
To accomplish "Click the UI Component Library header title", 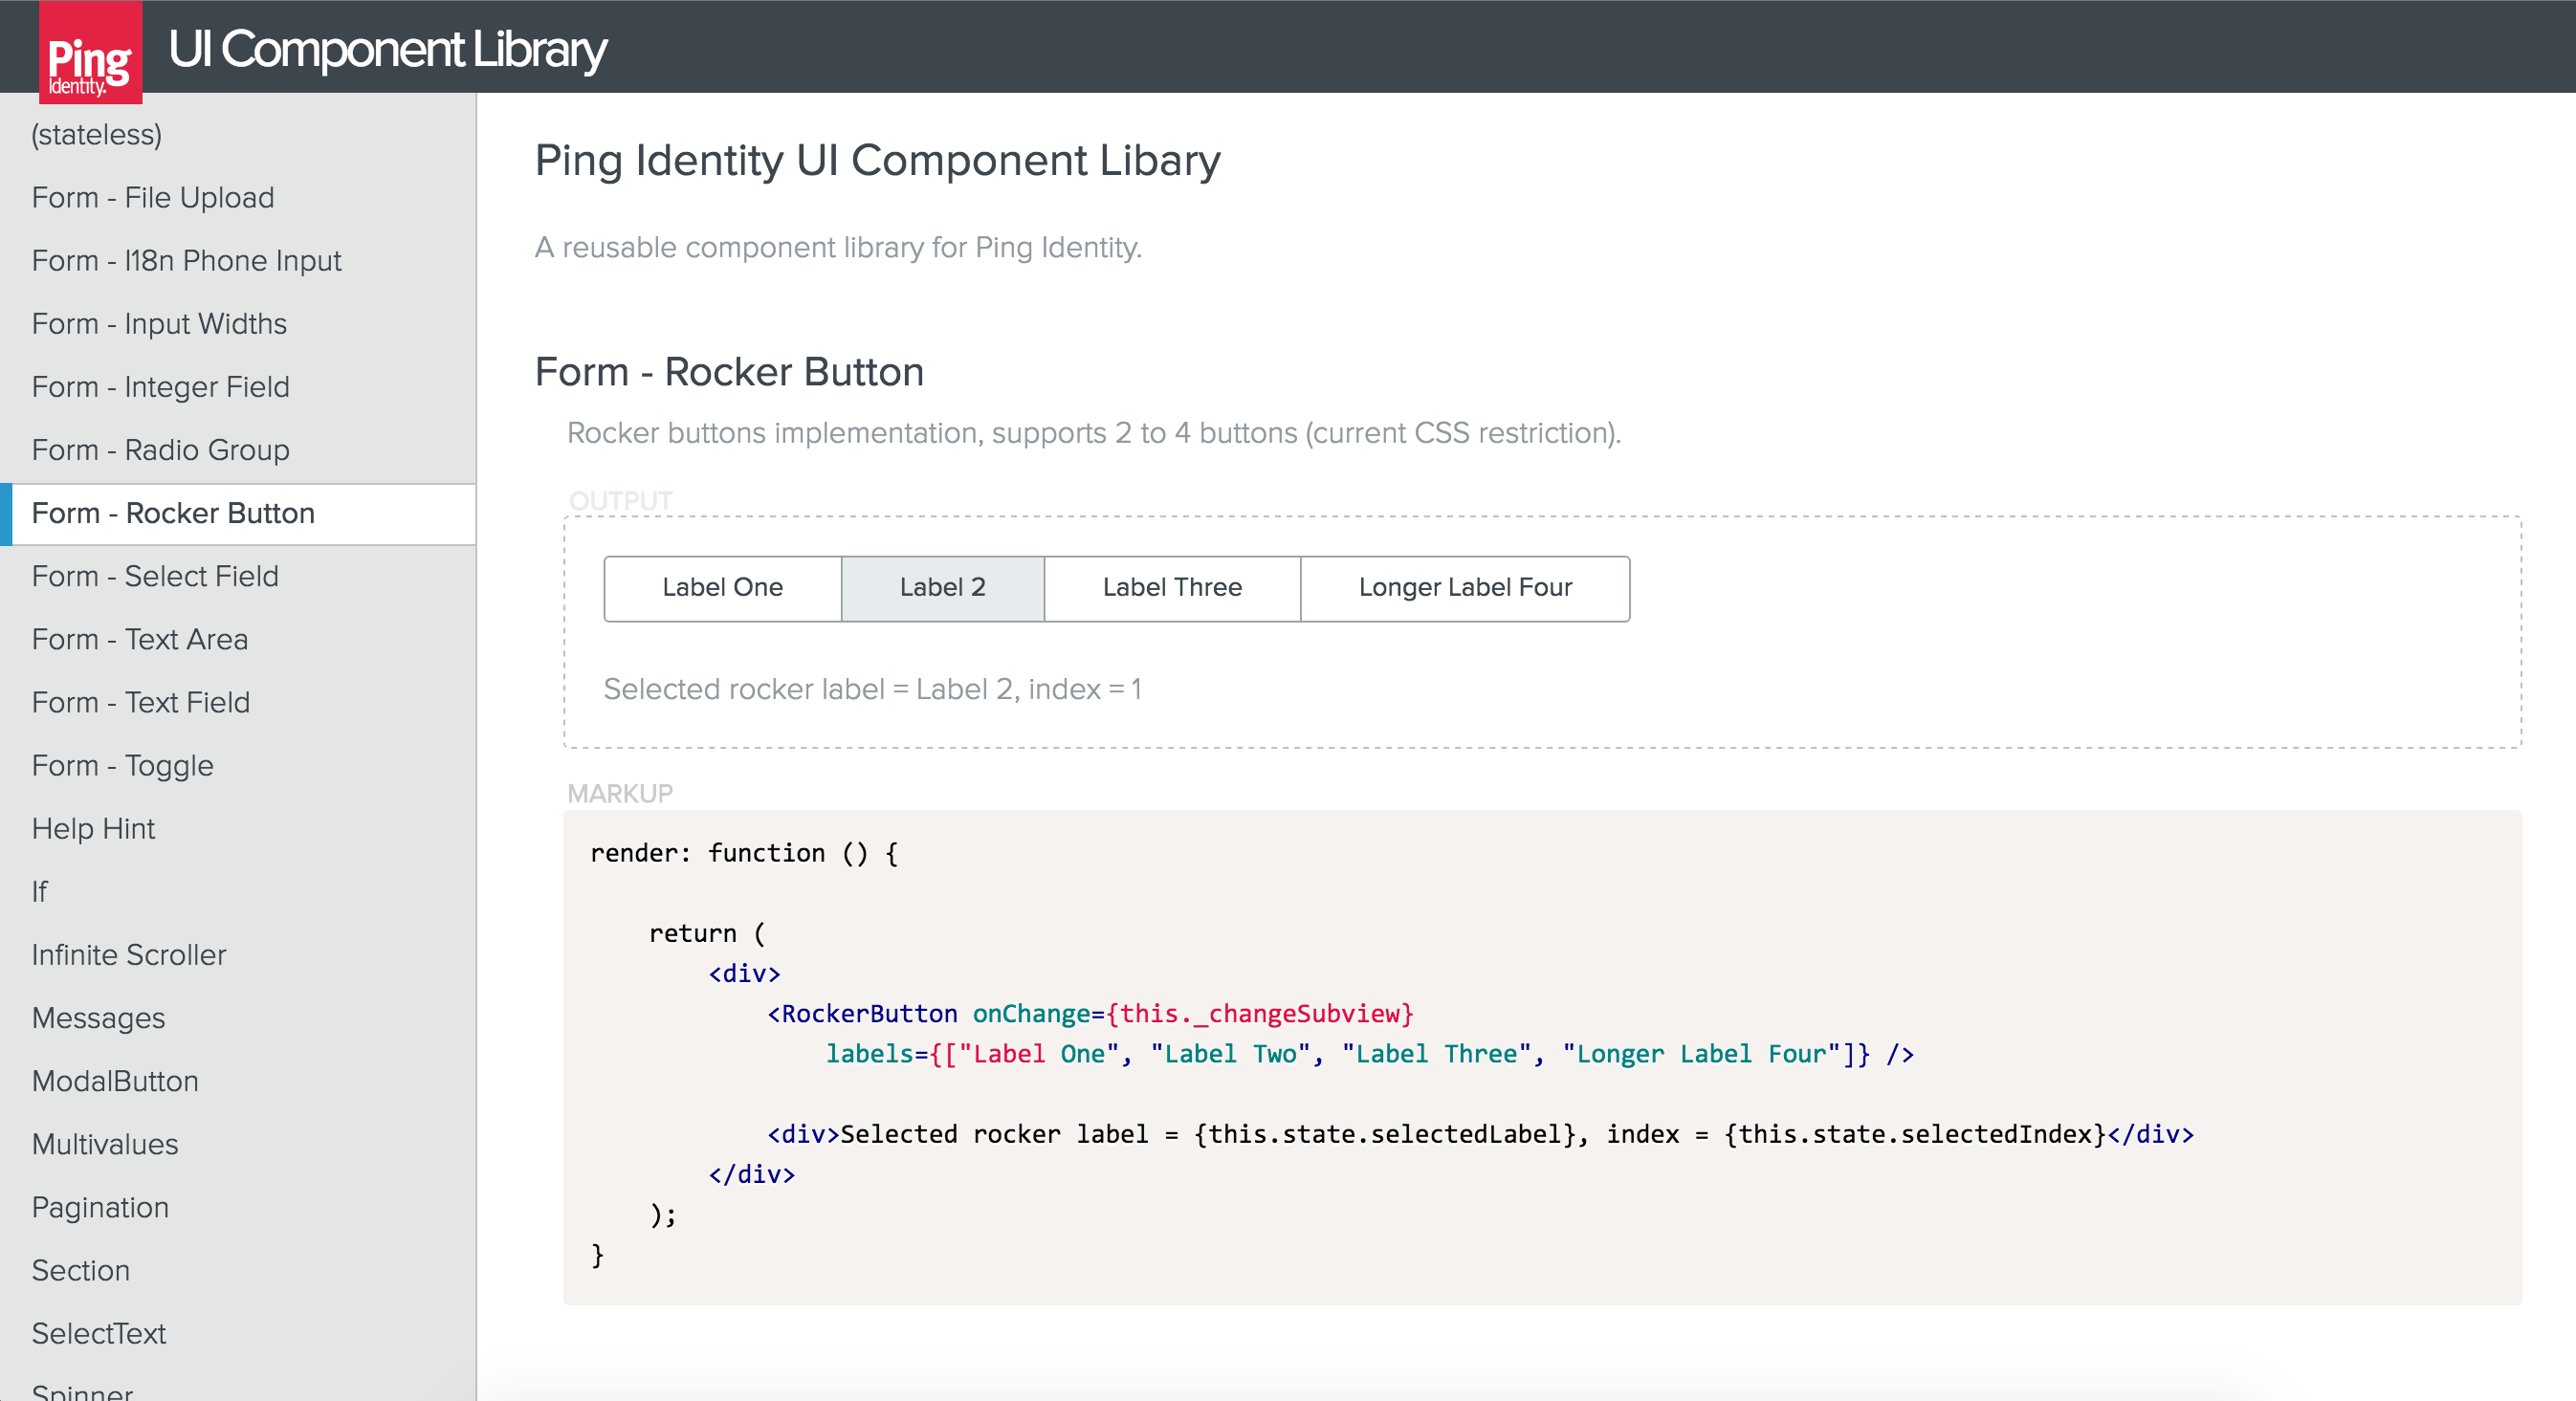I will [x=387, y=49].
